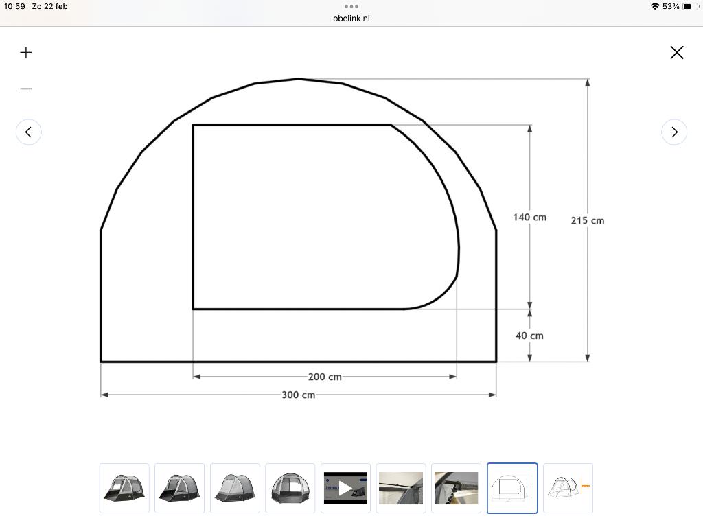Open the sixth thumbnail, tent fabric close-up
The image size is (703, 527).
click(401, 488)
